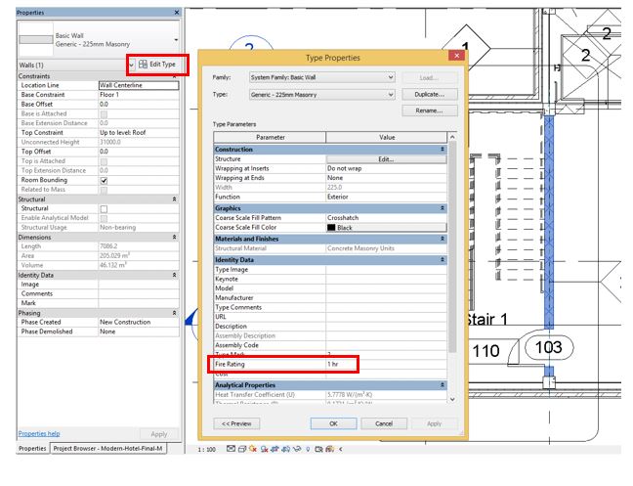Viewport: 633px width, 486px height.
Task: Click the Phase Created value New Construction
Action: point(125,322)
